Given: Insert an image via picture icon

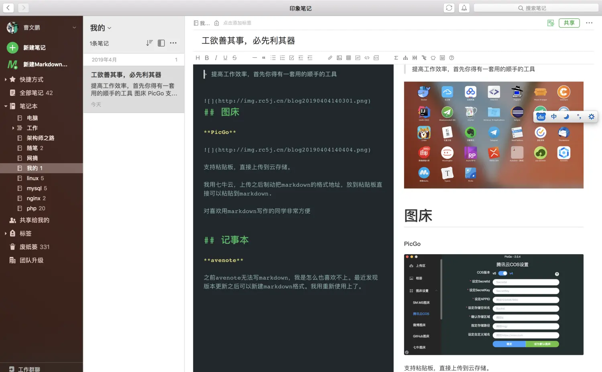Looking at the screenshot, I should (339, 58).
